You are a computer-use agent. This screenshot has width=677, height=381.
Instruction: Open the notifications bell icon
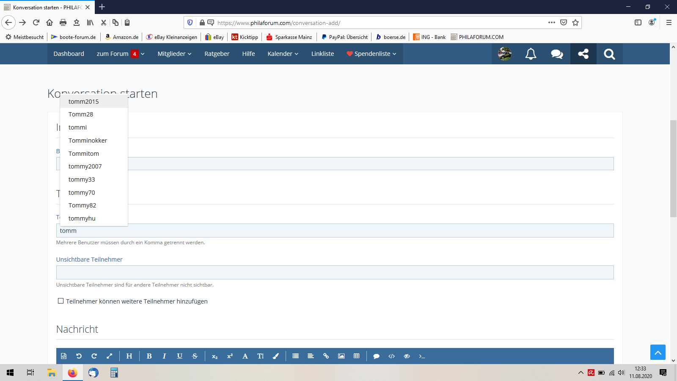coord(531,54)
